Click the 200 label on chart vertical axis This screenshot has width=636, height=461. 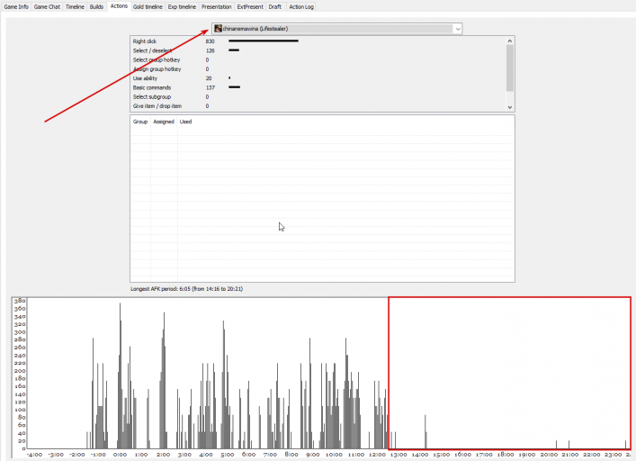coord(20,370)
